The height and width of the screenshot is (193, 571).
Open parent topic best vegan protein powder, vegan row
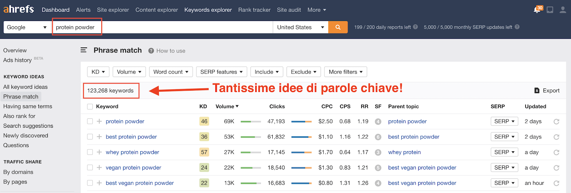422,168
